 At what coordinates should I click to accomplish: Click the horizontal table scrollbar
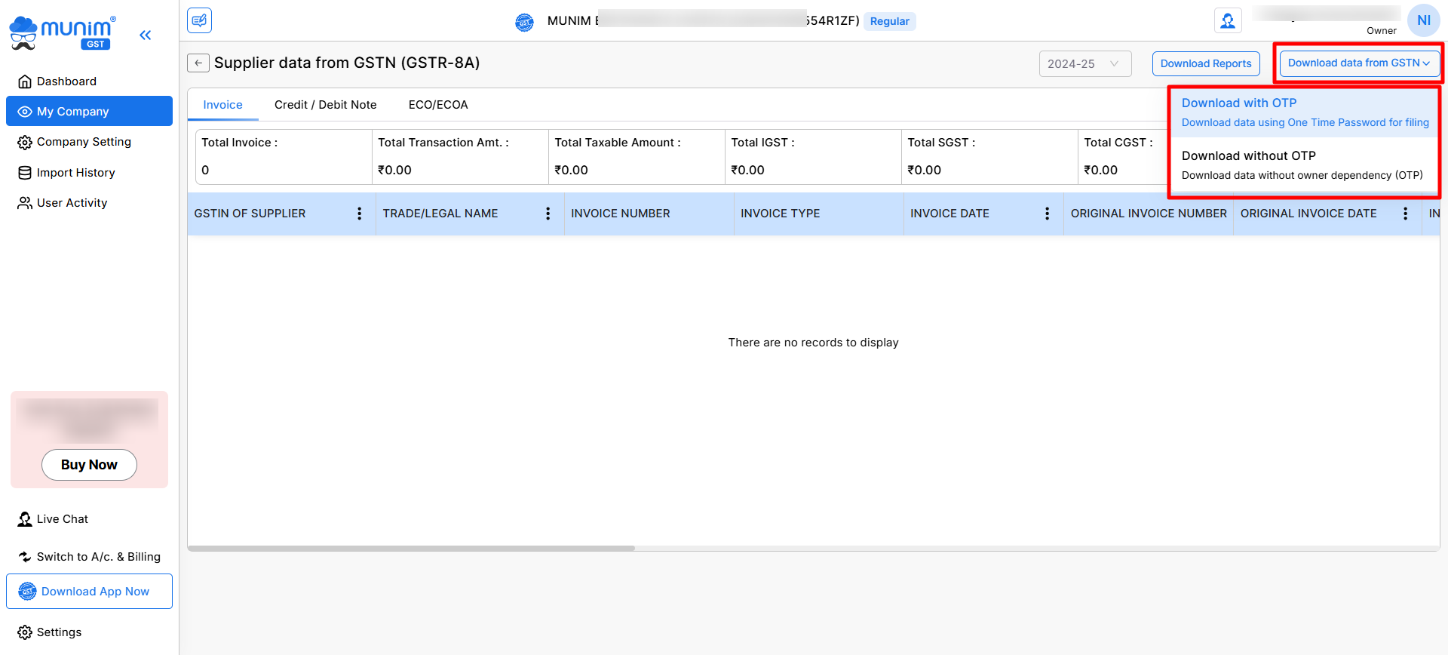coord(411,548)
